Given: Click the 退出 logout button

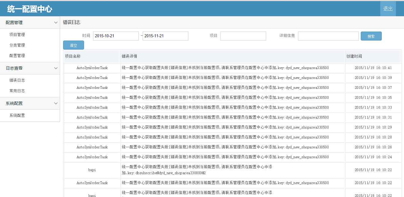Looking at the screenshot, I should [x=388, y=9].
